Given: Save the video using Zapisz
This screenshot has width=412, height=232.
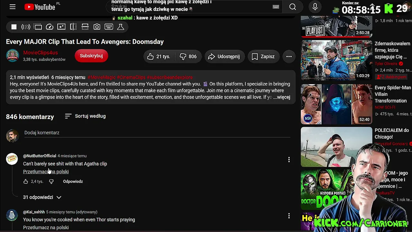Looking at the screenshot, I should (x=263, y=57).
